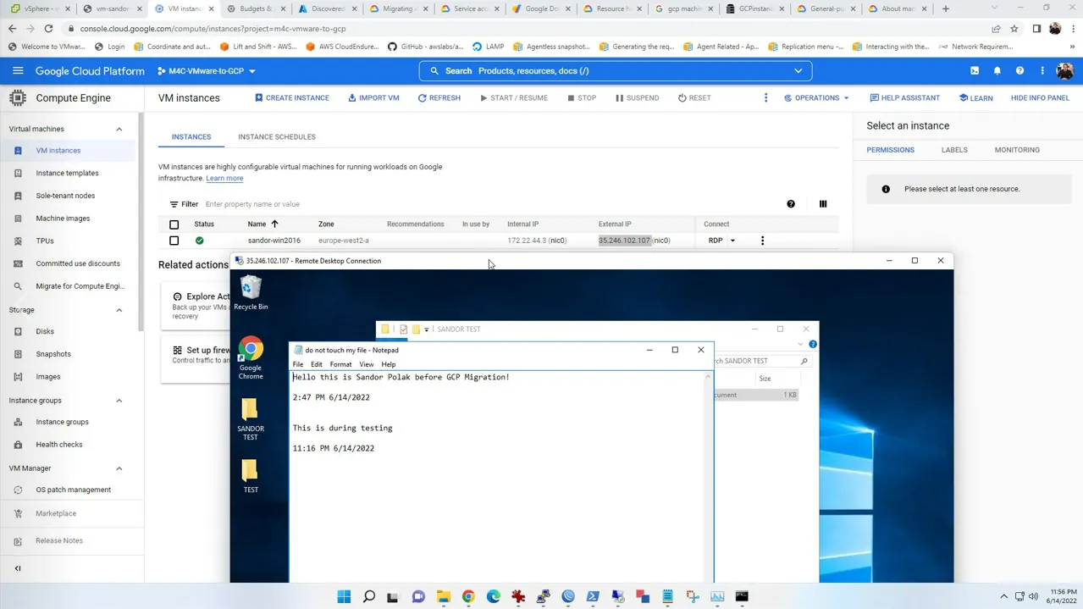Select the LABELS tab in info panel

pyautogui.click(x=954, y=150)
